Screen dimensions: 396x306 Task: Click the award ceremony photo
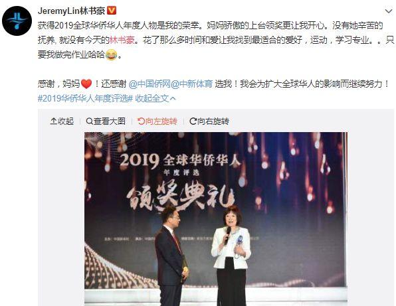216,219
